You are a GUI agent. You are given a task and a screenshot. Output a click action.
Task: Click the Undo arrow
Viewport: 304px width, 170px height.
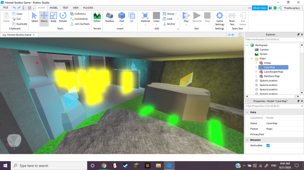tap(14, 8)
